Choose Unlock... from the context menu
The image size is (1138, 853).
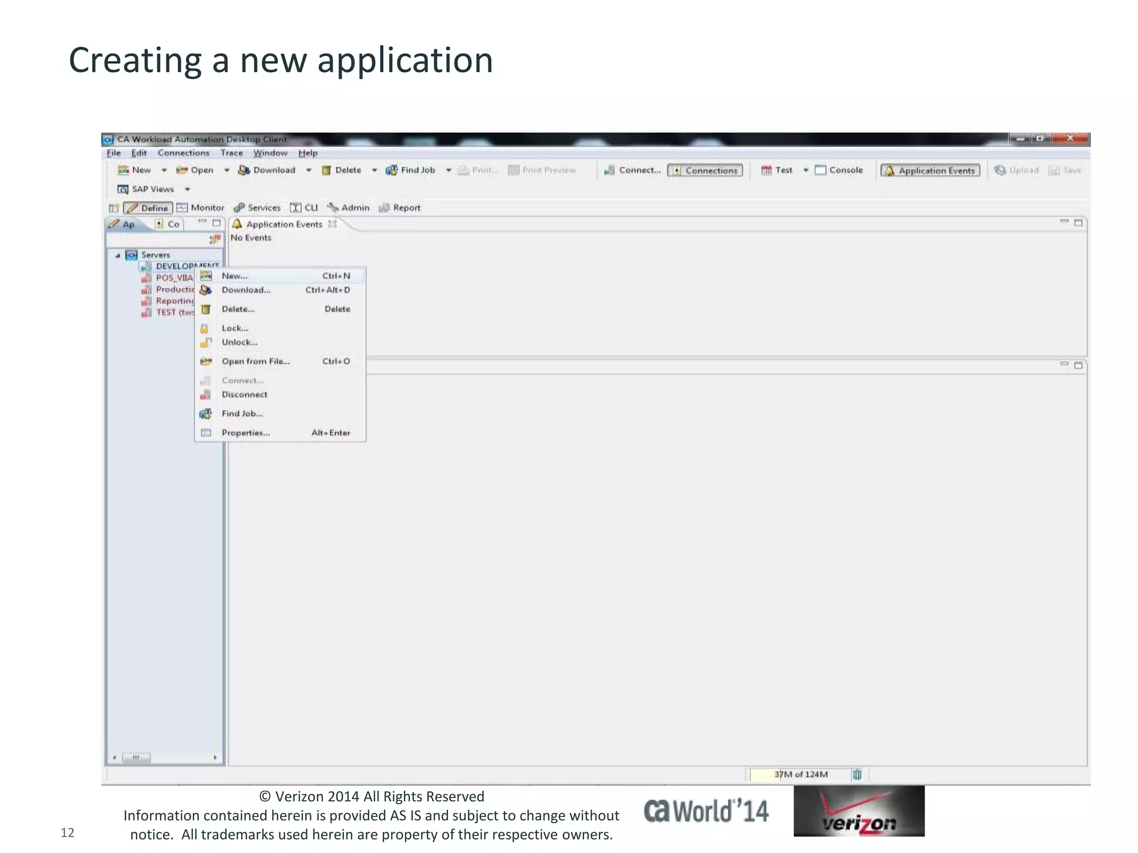click(281, 342)
